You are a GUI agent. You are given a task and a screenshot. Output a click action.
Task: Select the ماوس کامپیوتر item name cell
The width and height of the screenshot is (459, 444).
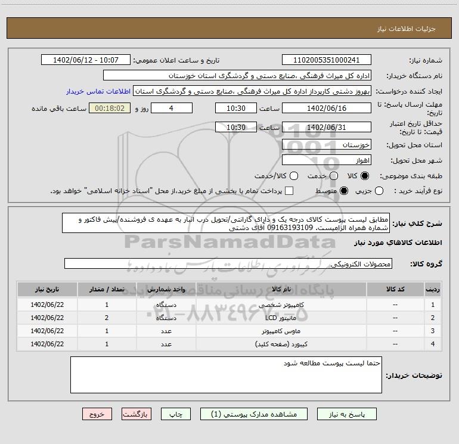pos(281,331)
